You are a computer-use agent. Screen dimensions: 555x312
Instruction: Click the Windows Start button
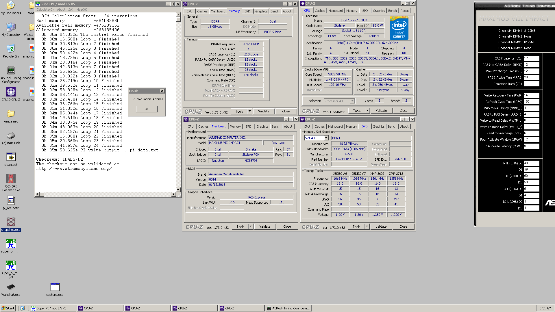[x=8, y=308]
